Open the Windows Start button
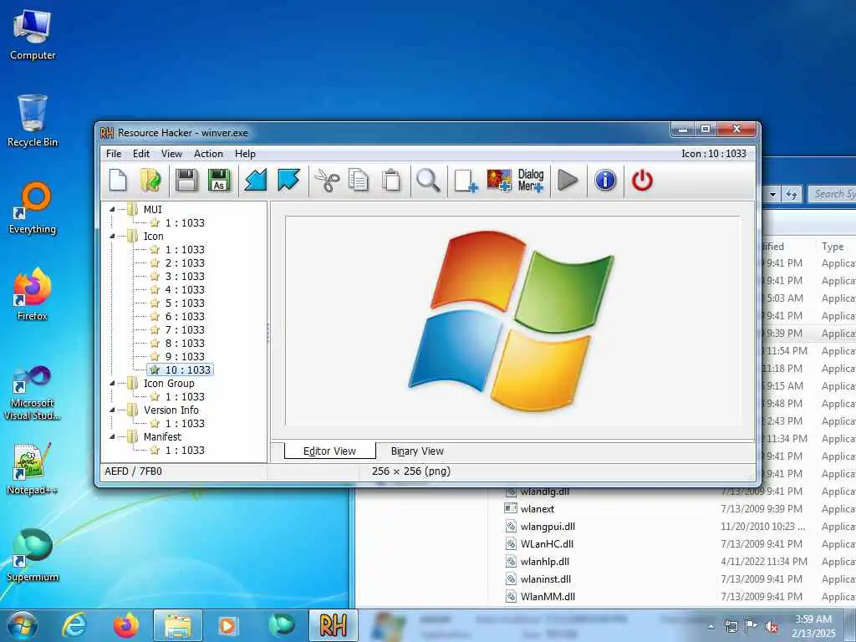856x642 pixels. pyautogui.click(x=23, y=625)
